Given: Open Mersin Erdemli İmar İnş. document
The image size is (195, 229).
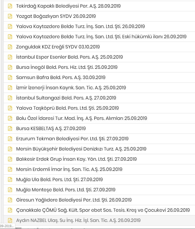Looking at the screenshot, I should (69, 169).
